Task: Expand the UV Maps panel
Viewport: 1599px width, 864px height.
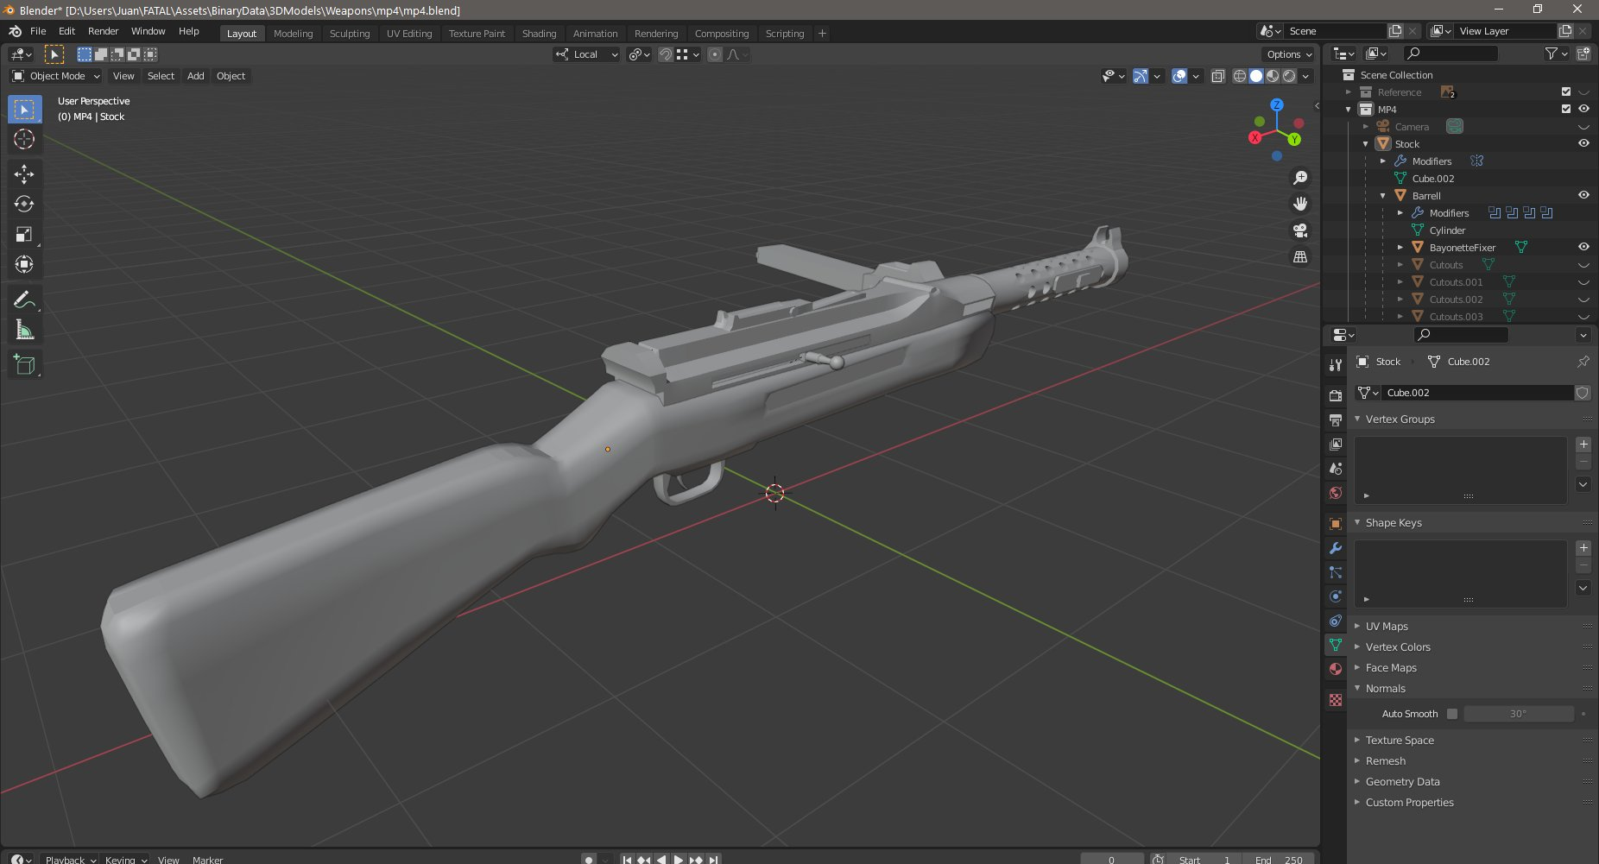Action: point(1387,626)
